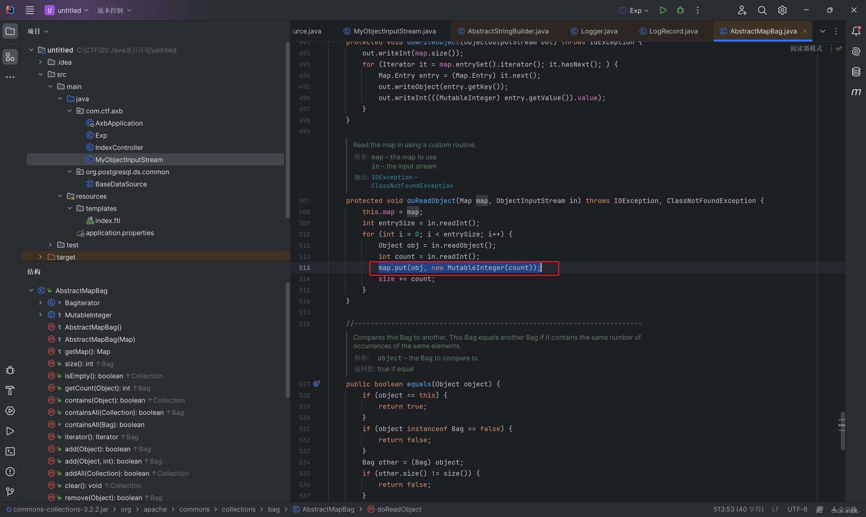Click the IndexController class item
The width and height of the screenshot is (866, 517).
(x=119, y=147)
